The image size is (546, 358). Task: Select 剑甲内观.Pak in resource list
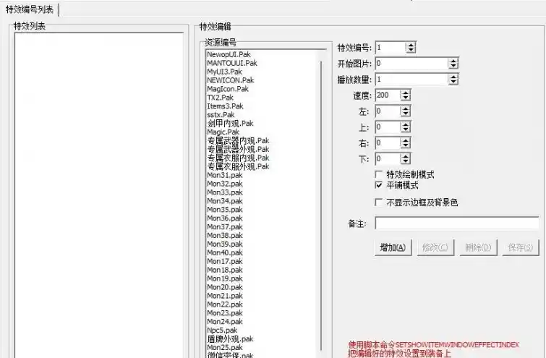(230, 123)
